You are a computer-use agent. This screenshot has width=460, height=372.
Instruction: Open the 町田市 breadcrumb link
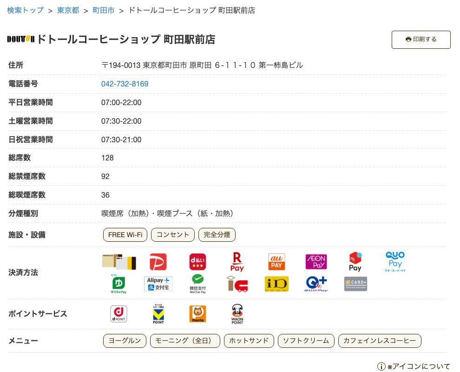coord(104,10)
